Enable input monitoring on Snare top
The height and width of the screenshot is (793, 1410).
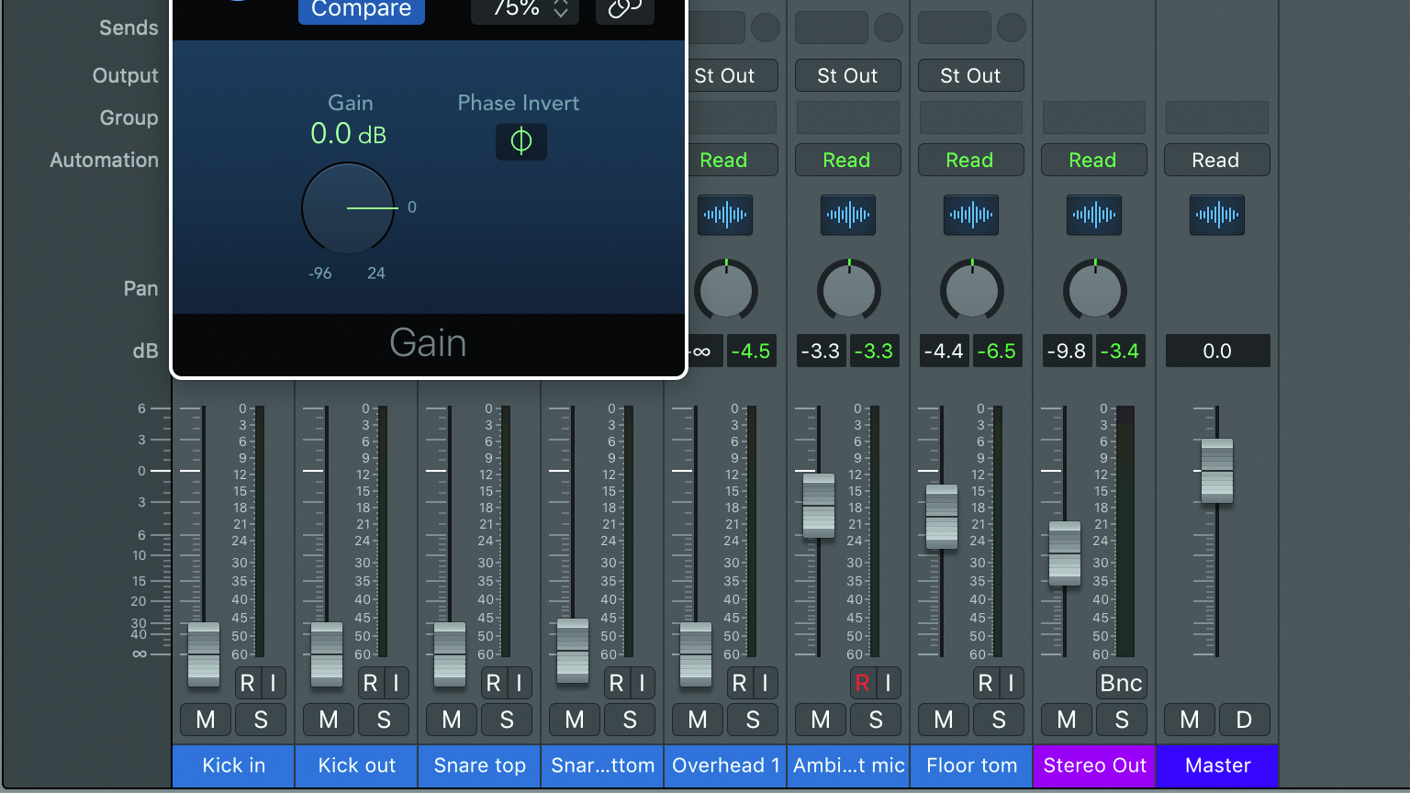click(x=519, y=683)
